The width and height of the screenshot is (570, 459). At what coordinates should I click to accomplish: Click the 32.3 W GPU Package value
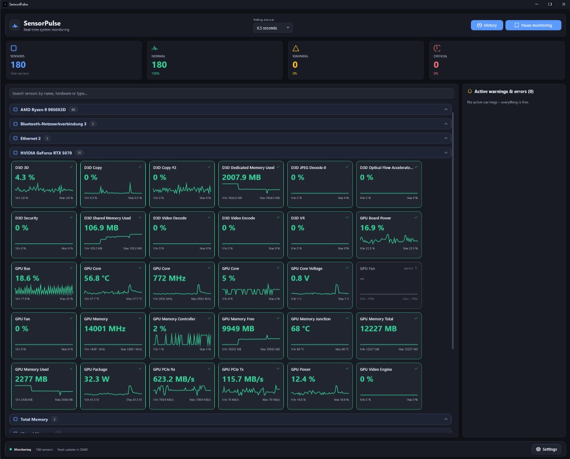pyautogui.click(x=97, y=379)
